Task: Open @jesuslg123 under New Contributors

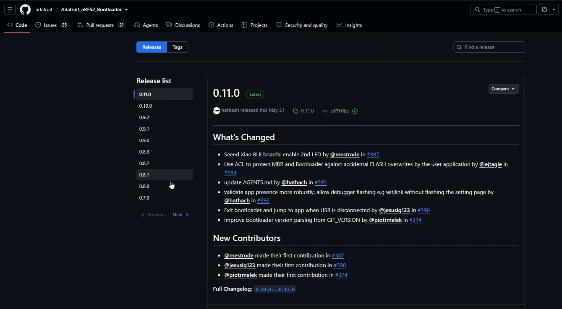Action: tap(240, 265)
